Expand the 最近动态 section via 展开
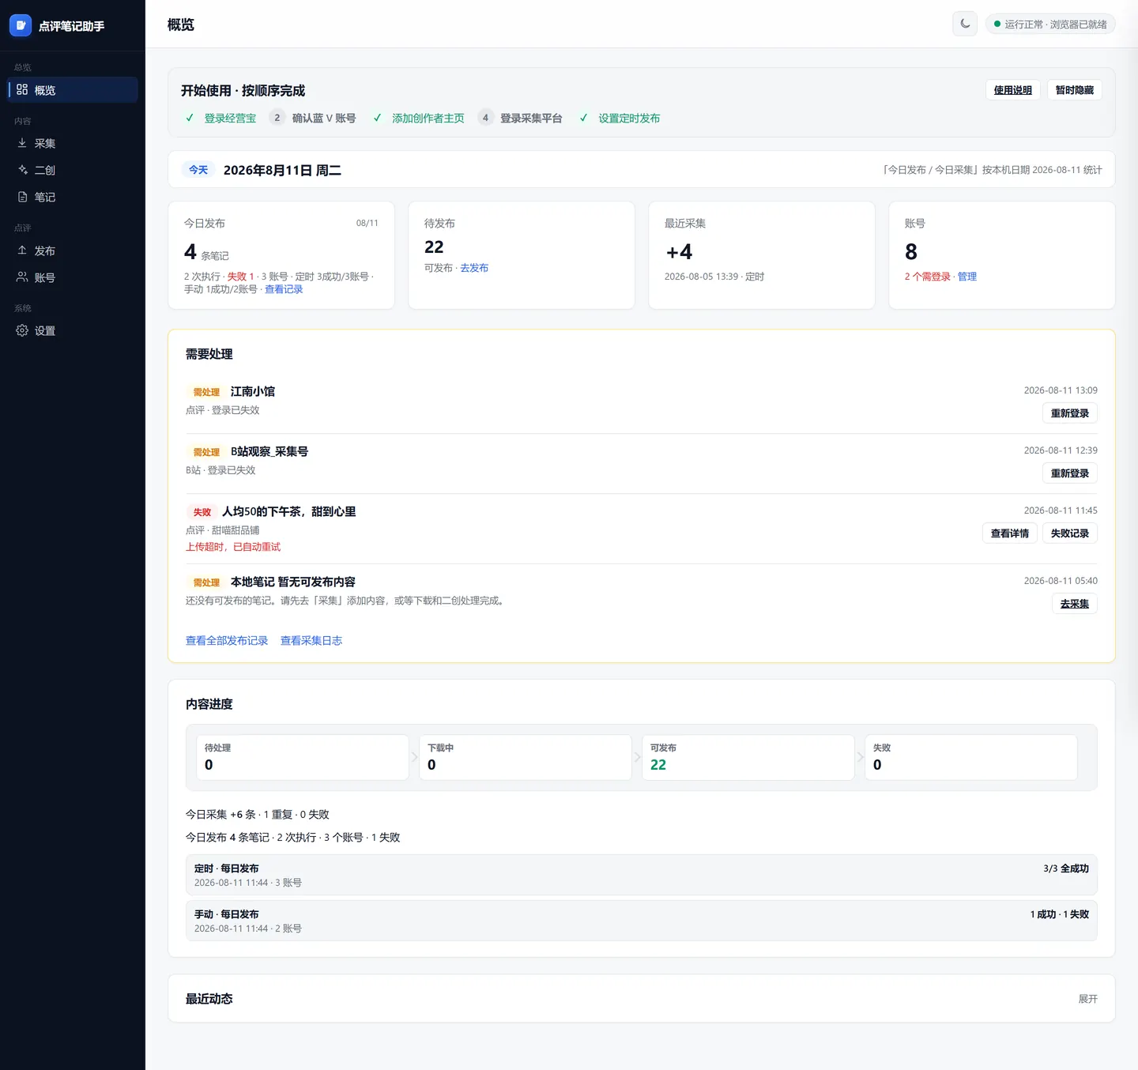Image resolution: width=1138 pixels, height=1070 pixels. [1088, 999]
